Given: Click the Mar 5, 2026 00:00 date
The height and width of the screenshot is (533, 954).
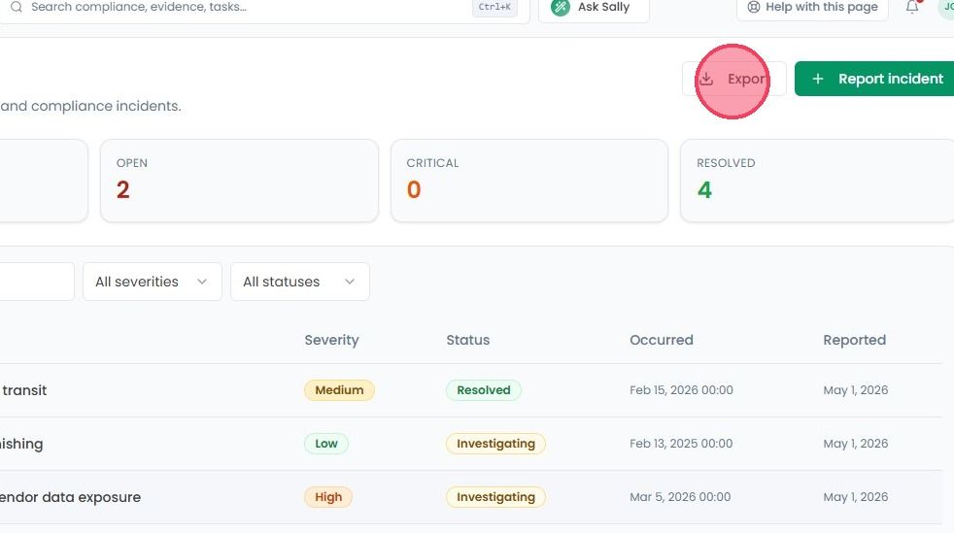Looking at the screenshot, I should pos(680,497).
